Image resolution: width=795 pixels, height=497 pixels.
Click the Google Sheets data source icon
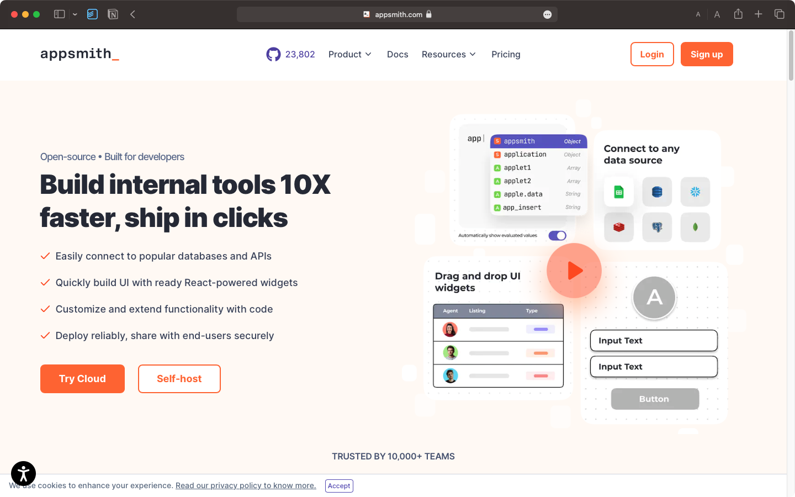pos(619,192)
